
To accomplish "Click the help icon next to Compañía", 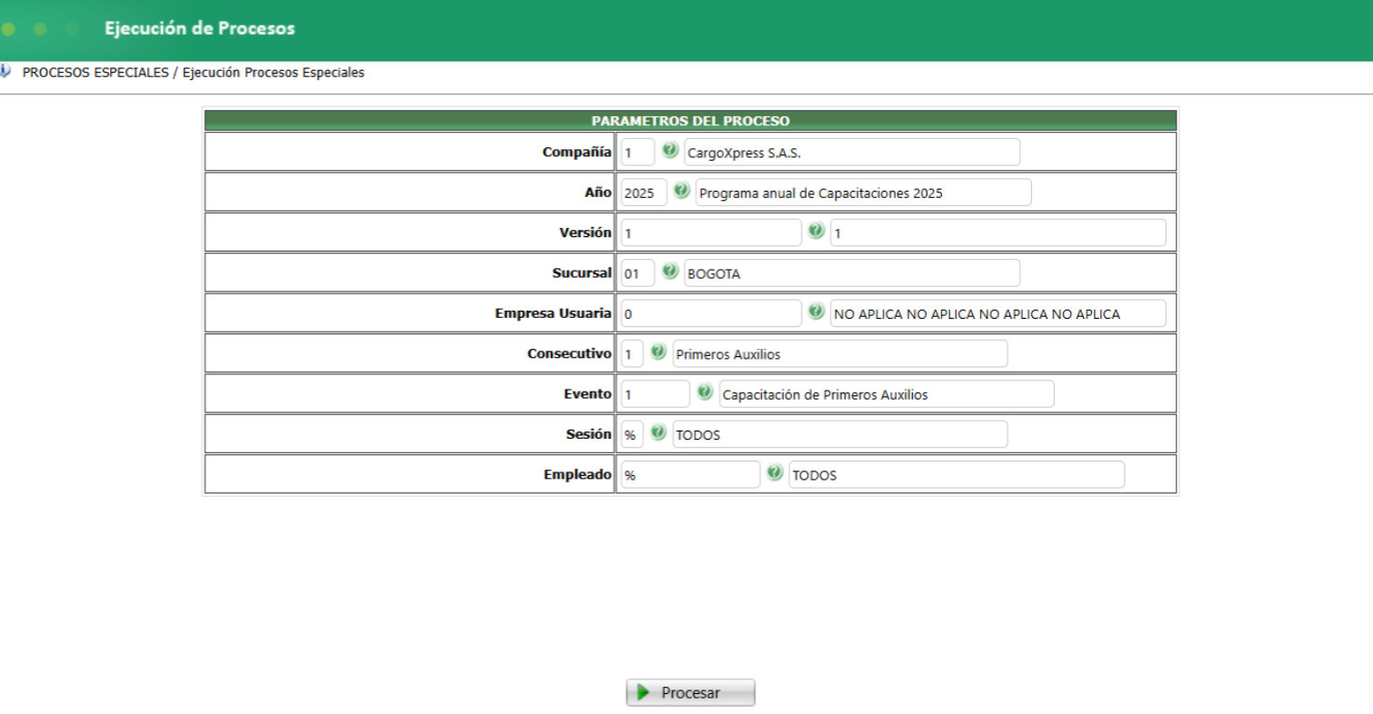I will [x=670, y=151].
